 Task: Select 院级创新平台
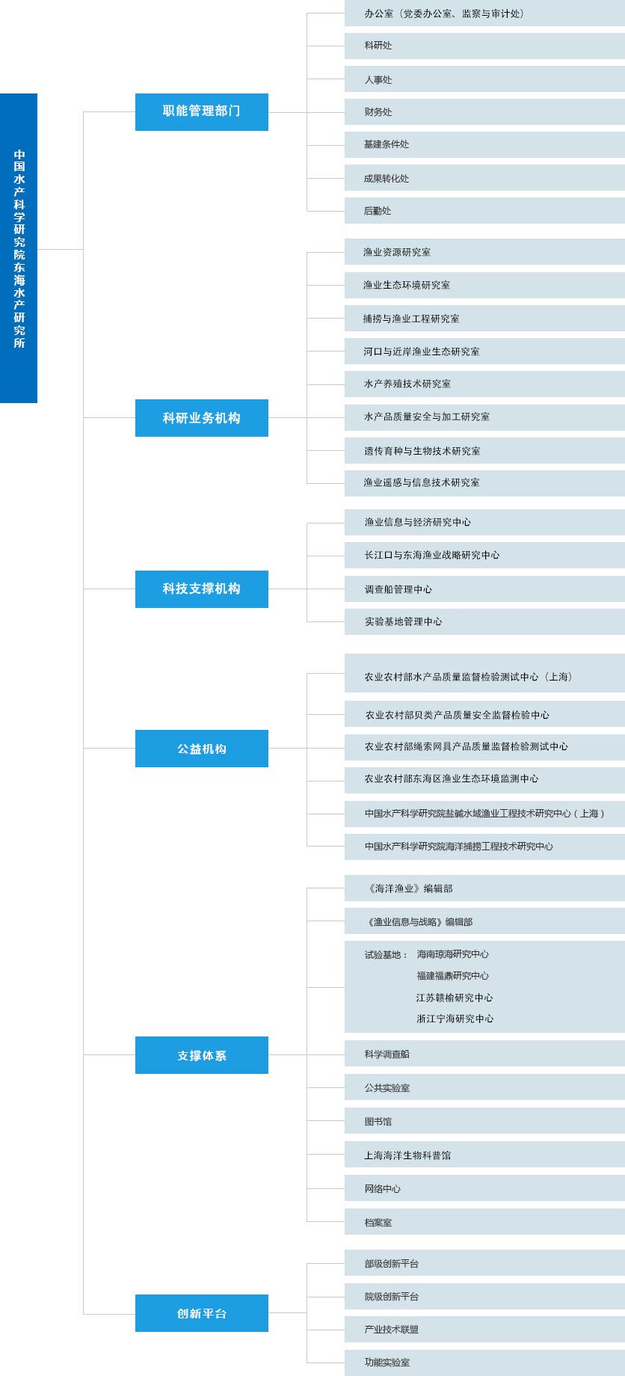point(484,1297)
